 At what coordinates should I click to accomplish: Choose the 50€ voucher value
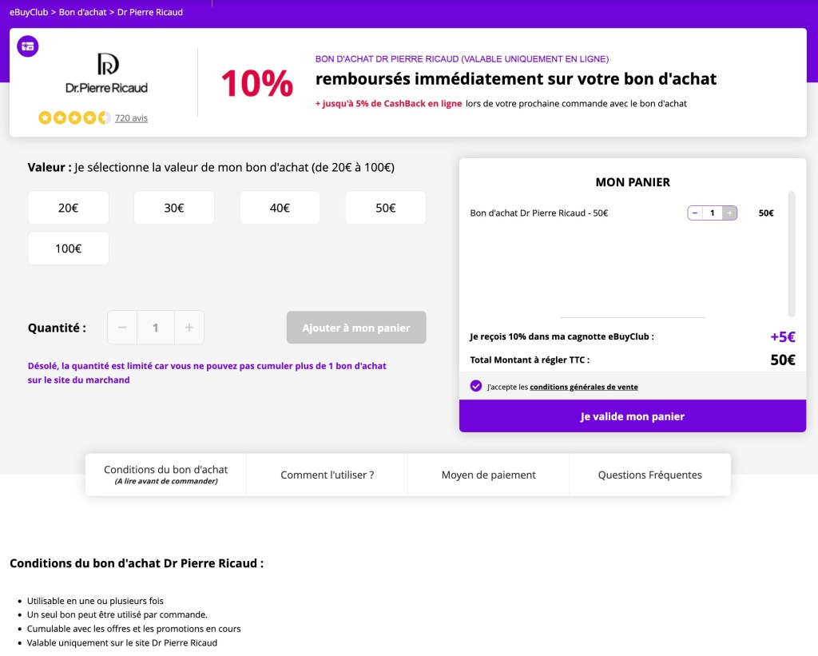(386, 208)
